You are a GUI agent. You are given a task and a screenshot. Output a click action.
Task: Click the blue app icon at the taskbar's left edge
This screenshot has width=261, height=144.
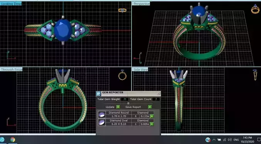coord(2,139)
